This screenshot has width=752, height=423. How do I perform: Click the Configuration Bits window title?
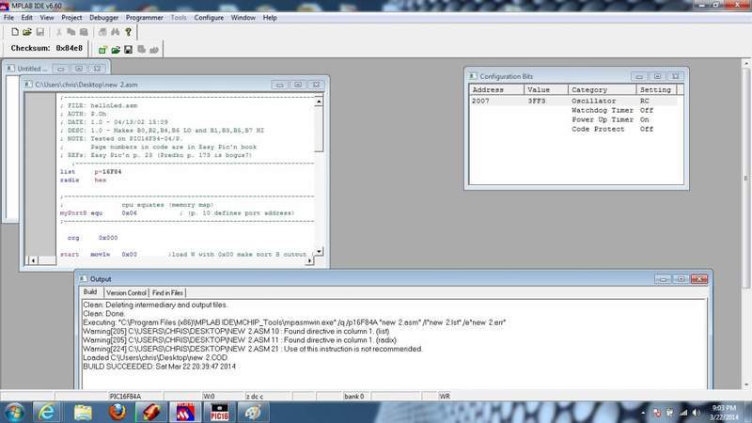click(x=506, y=76)
